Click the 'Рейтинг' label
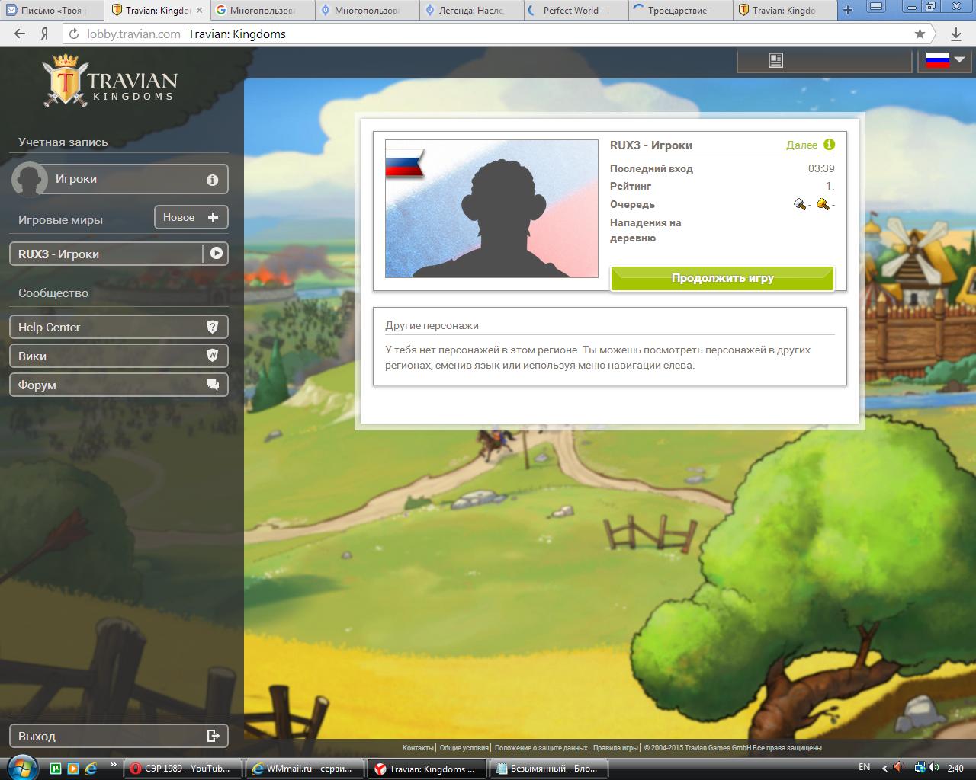The width and height of the screenshot is (976, 780). 631,186
